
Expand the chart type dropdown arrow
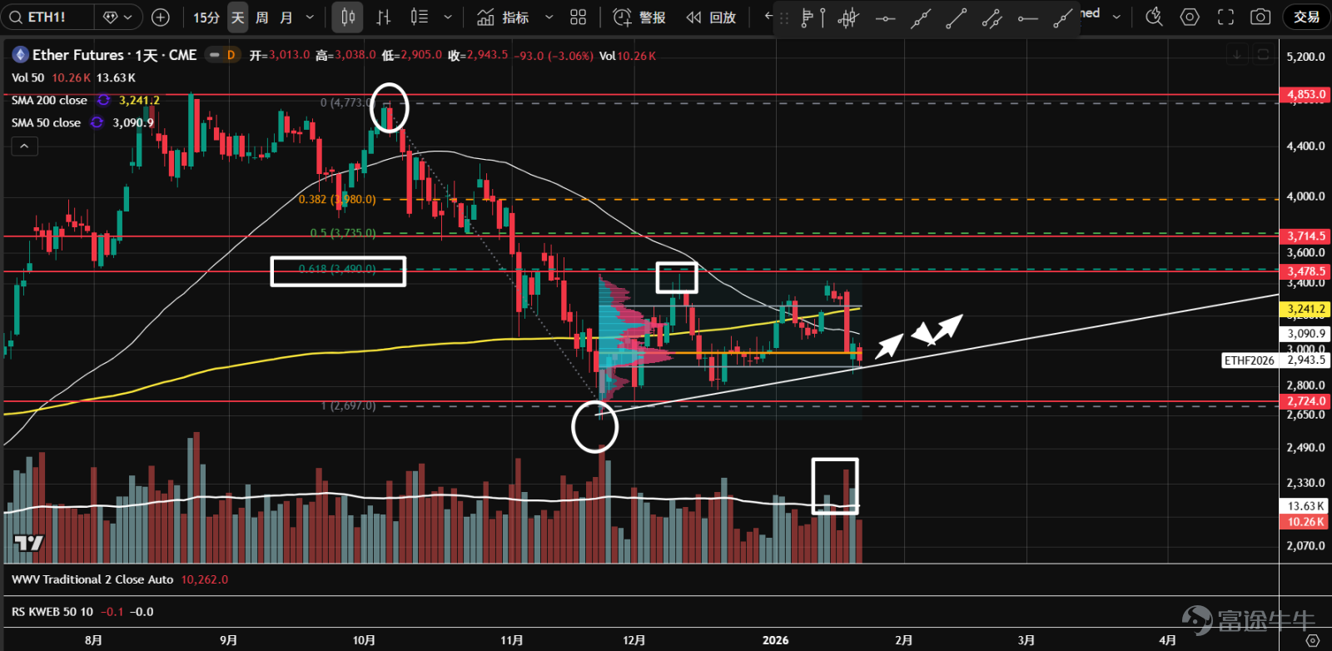(448, 17)
